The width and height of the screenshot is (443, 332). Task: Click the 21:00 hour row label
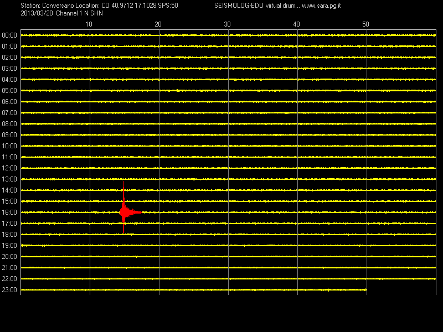(x=9, y=268)
